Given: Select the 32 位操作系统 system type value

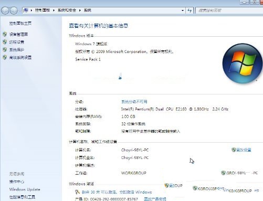Looking at the screenshot, I should [x=133, y=124].
